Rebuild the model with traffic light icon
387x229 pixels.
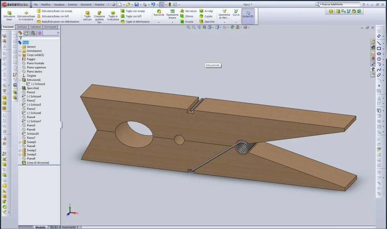coord(170,4)
